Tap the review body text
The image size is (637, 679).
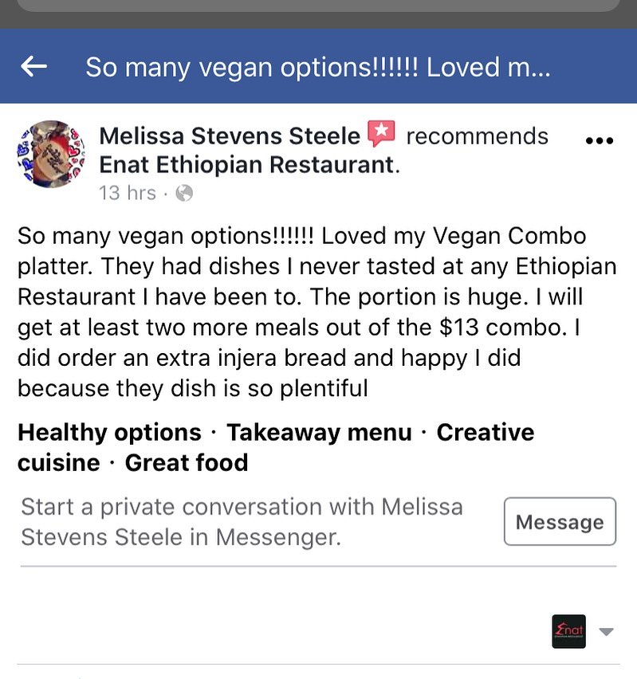tap(317, 312)
